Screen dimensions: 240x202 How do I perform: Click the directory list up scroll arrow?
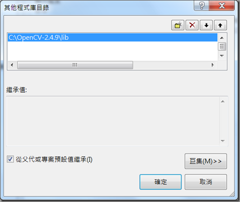pos(222,38)
